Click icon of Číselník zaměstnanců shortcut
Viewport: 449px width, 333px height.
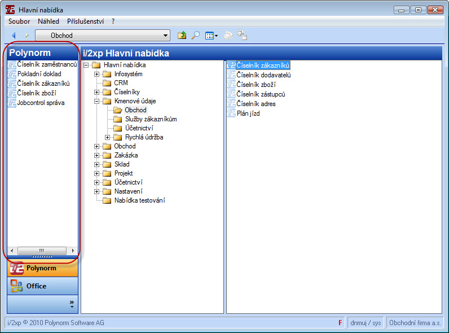12,64
